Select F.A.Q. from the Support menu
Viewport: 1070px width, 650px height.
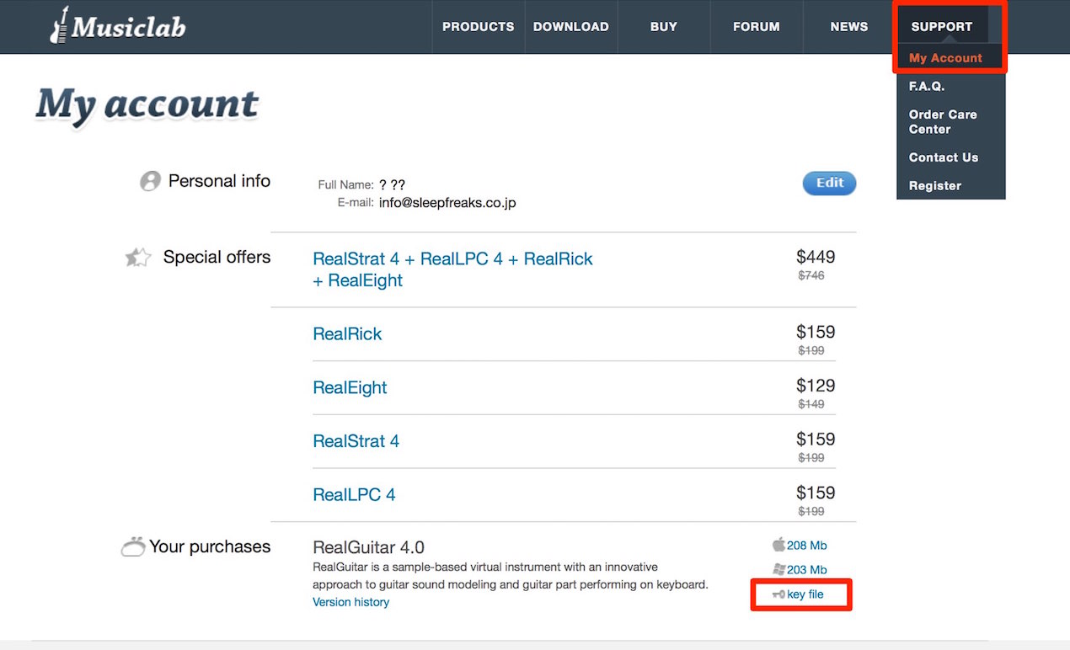coord(927,86)
